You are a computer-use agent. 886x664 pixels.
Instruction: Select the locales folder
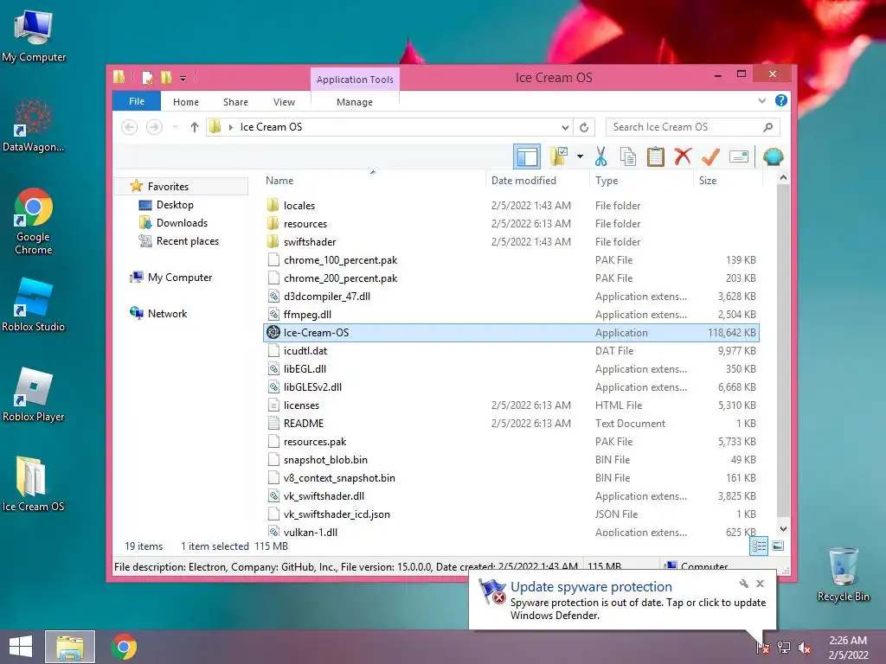tap(511, 206)
